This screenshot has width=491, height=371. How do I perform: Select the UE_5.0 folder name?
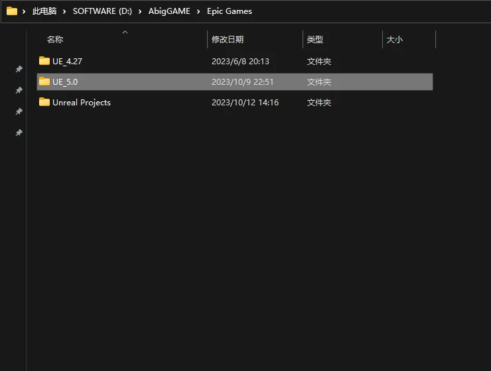click(65, 82)
